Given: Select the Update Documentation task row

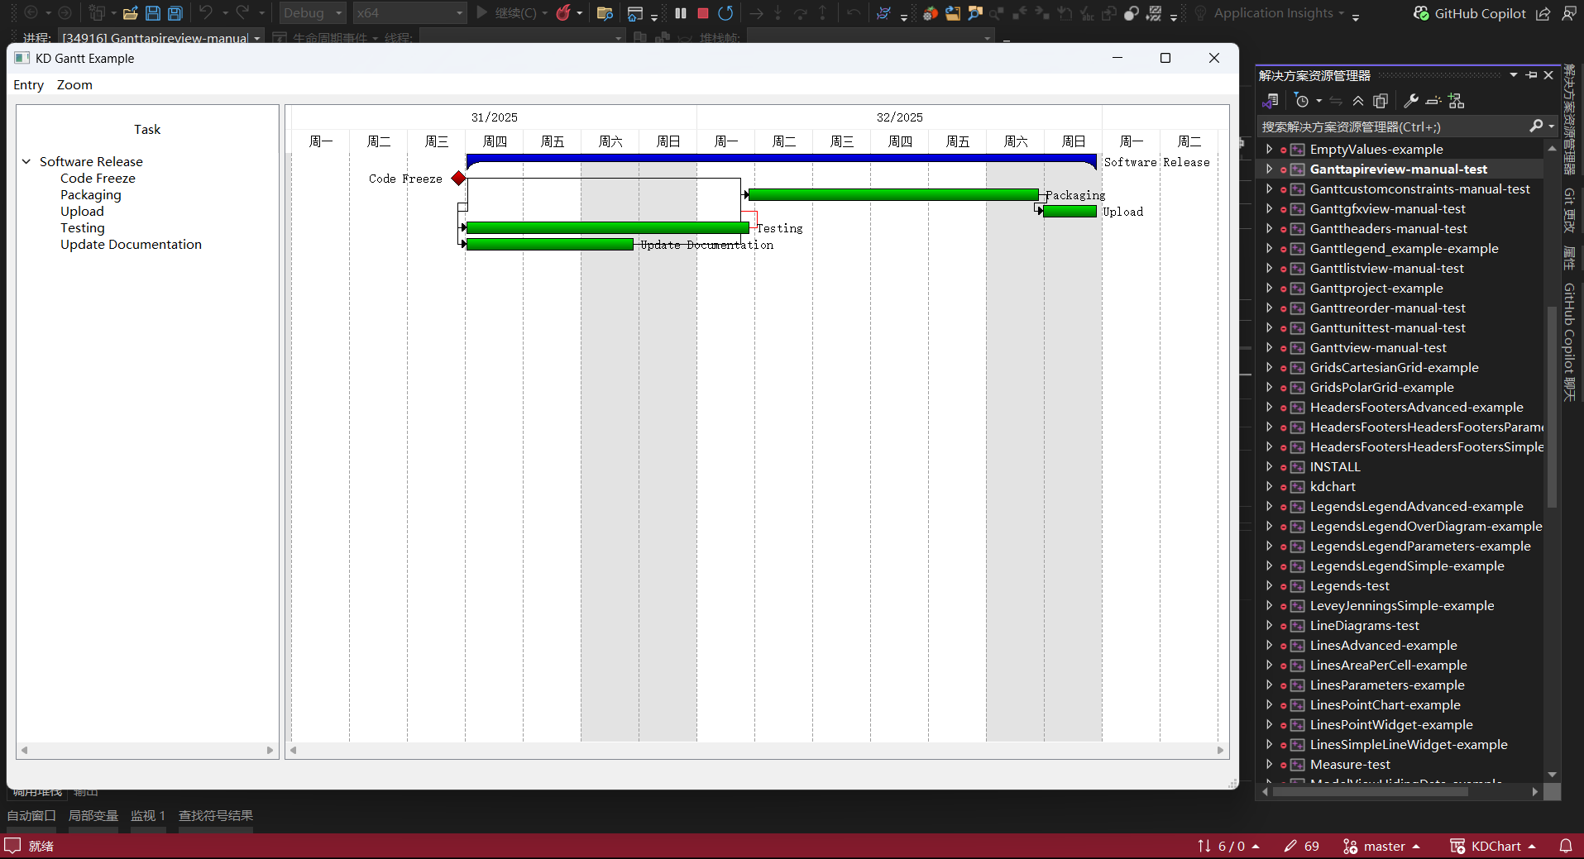Looking at the screenshot, I should coord(131,245).
